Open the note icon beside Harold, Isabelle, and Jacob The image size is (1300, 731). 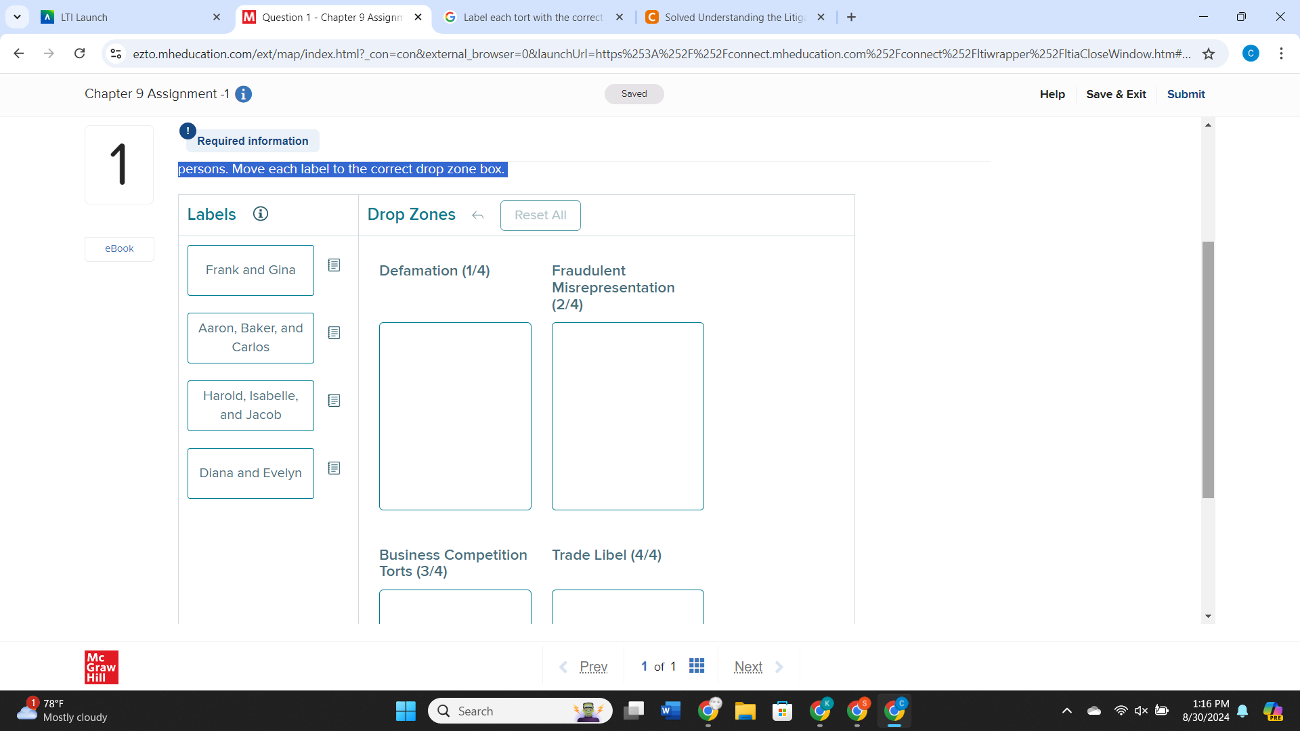334,400
